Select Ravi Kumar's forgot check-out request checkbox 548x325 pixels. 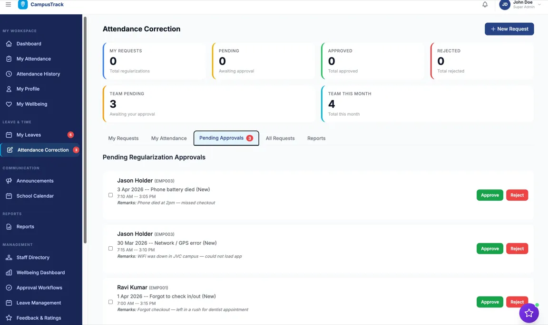[110, 302]
